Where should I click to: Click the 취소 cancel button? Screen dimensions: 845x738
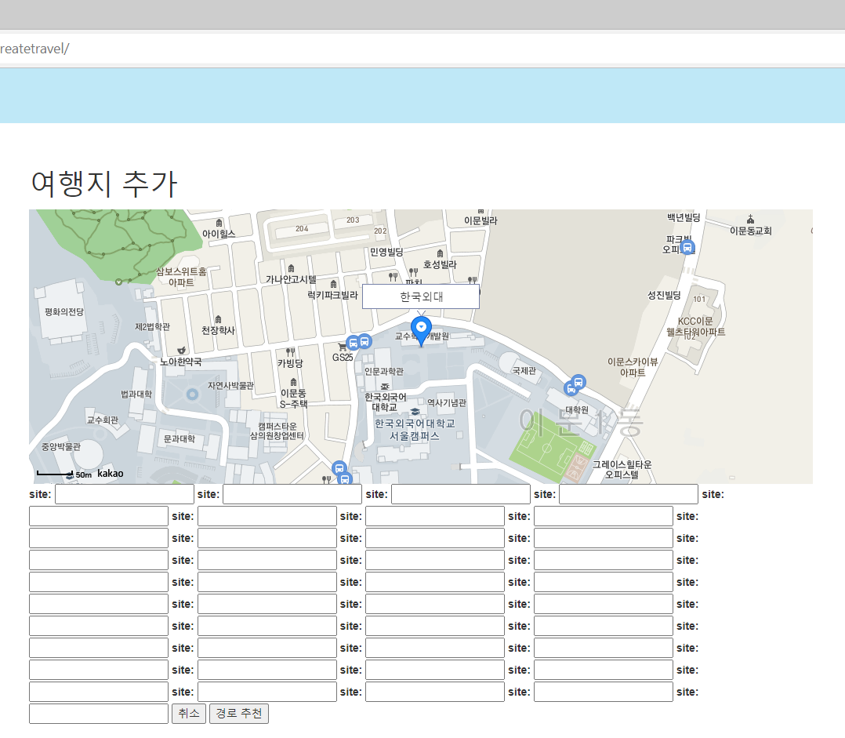click(189, 713)
